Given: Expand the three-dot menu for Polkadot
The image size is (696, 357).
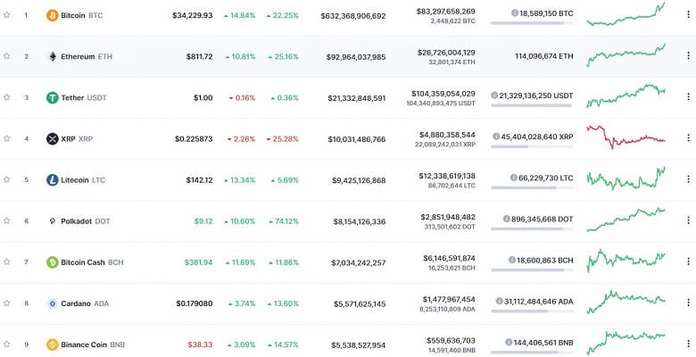Looking at the screenshot, I should click(x=688, y=220).
